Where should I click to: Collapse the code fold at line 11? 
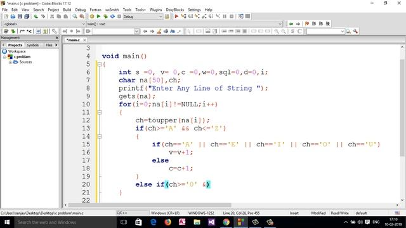click(99, 113)
